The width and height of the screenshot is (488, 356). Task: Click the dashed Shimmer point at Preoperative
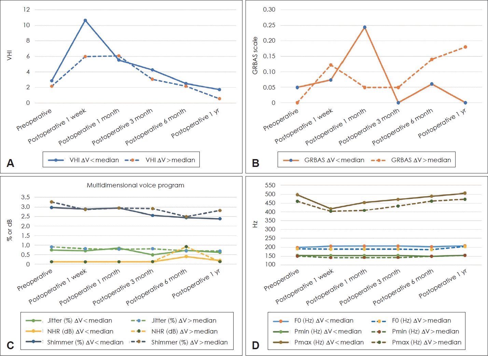tap(52, 202)
